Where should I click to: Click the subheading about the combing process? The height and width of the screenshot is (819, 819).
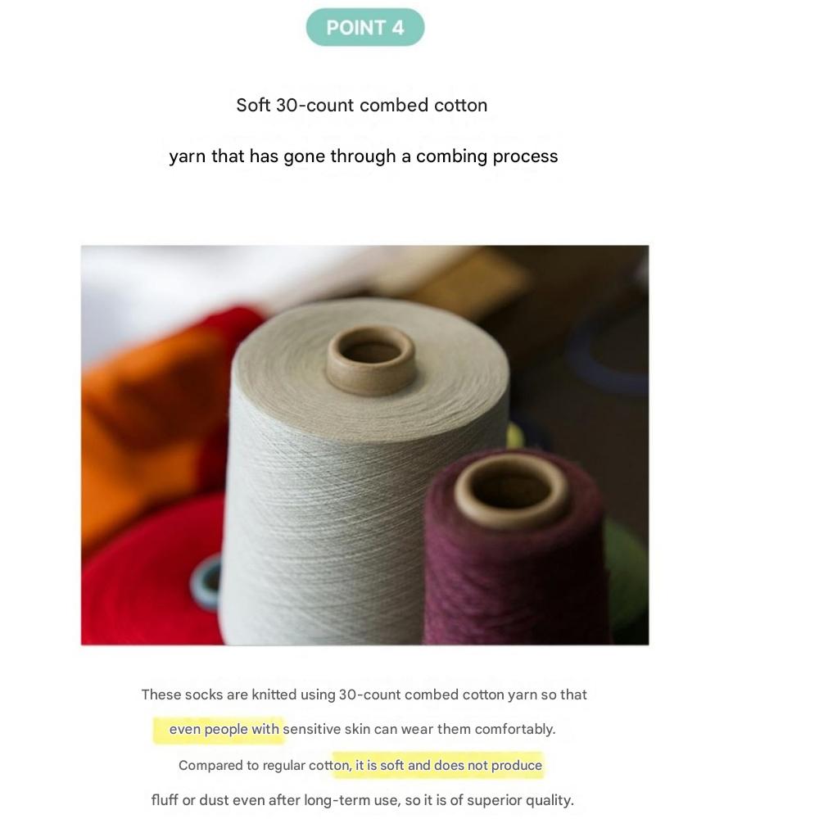pos(364,156)
